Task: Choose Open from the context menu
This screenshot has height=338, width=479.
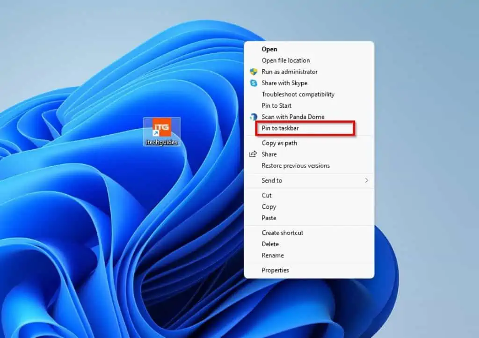Action: click(269, 49)
